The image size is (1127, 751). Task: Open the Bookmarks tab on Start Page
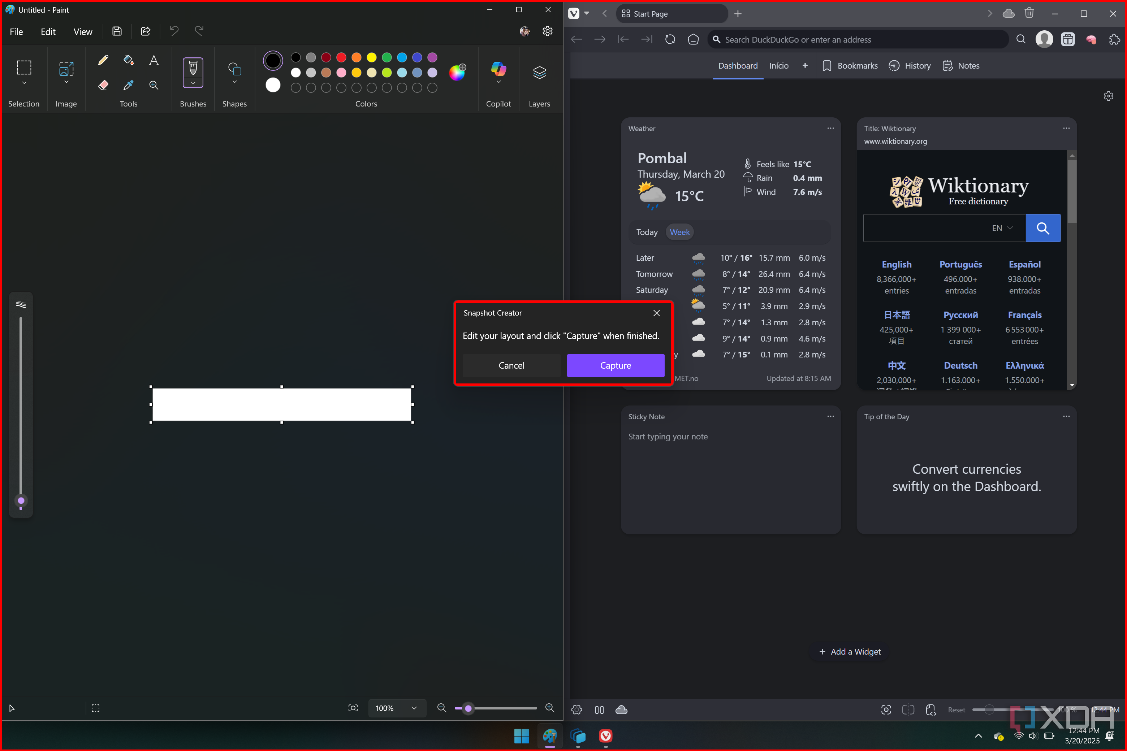[850, 66]
